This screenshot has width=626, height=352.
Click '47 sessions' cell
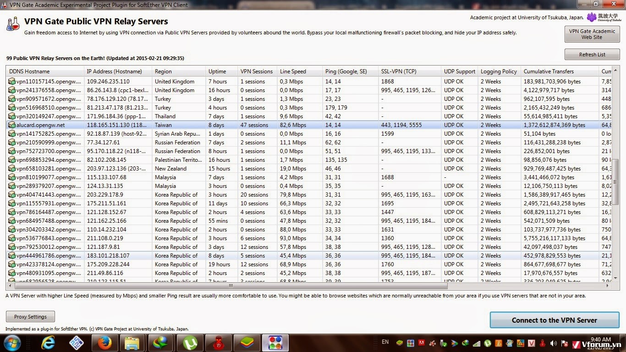254,125
